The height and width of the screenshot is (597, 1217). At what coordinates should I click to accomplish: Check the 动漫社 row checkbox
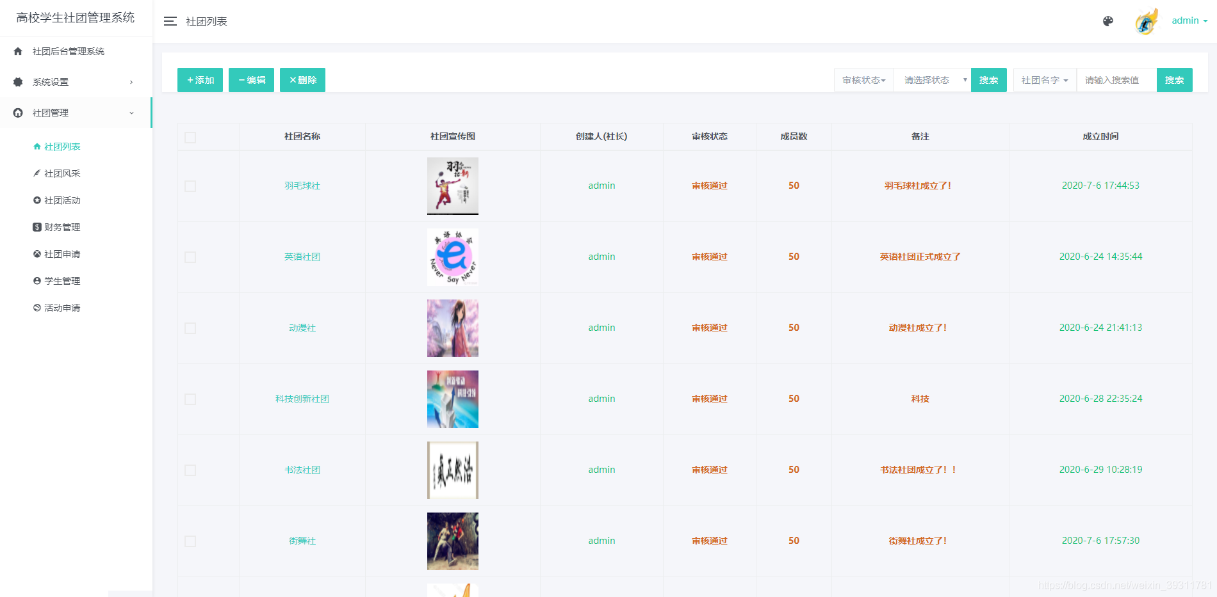190,328
